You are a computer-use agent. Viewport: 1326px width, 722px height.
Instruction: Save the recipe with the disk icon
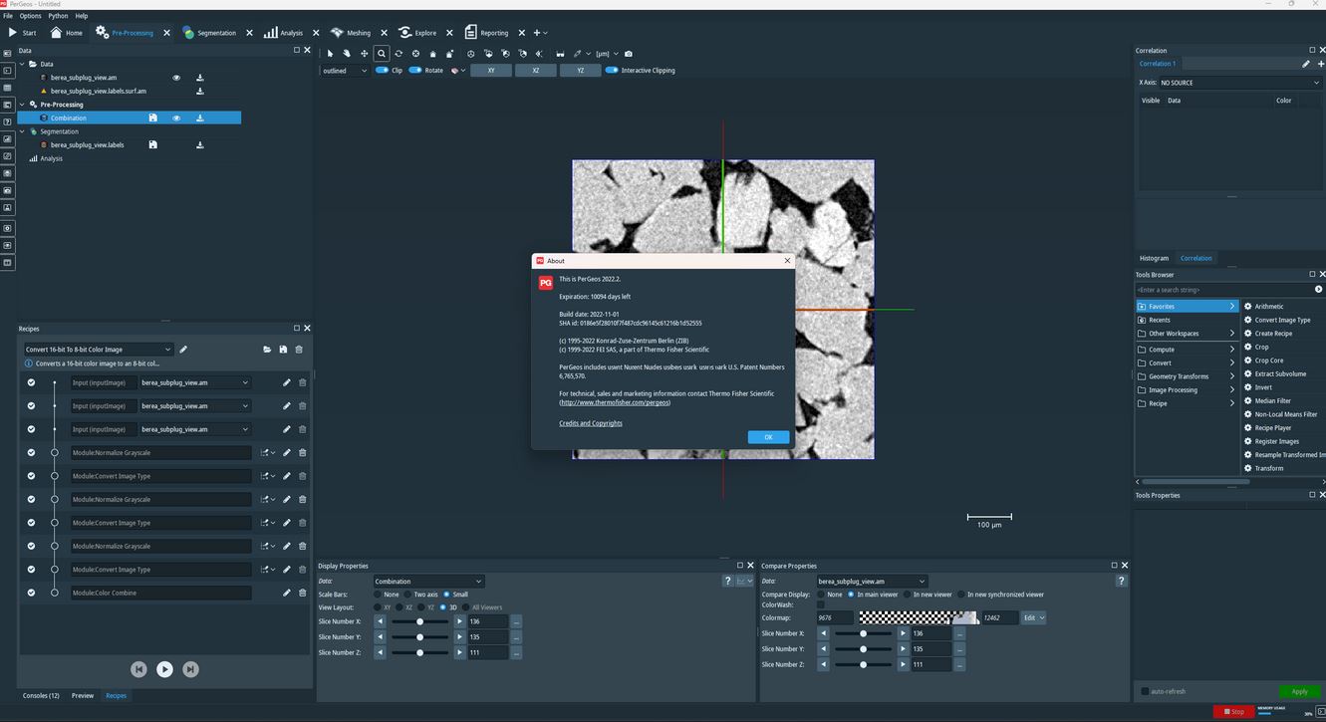[x=283, y=350]
